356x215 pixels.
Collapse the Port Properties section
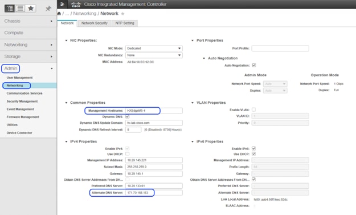pyautogui.click(x=193, y=40)
